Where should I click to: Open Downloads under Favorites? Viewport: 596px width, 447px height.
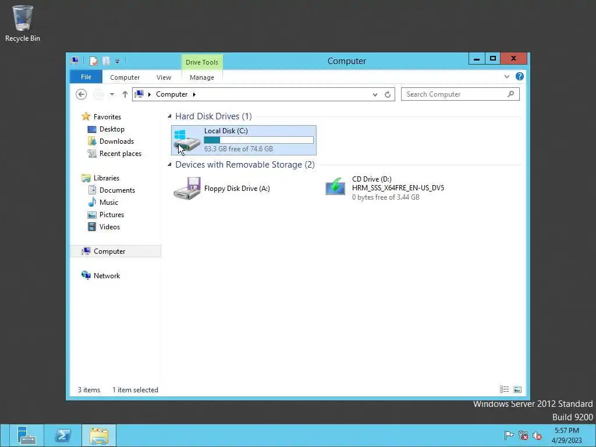(116, 141)
